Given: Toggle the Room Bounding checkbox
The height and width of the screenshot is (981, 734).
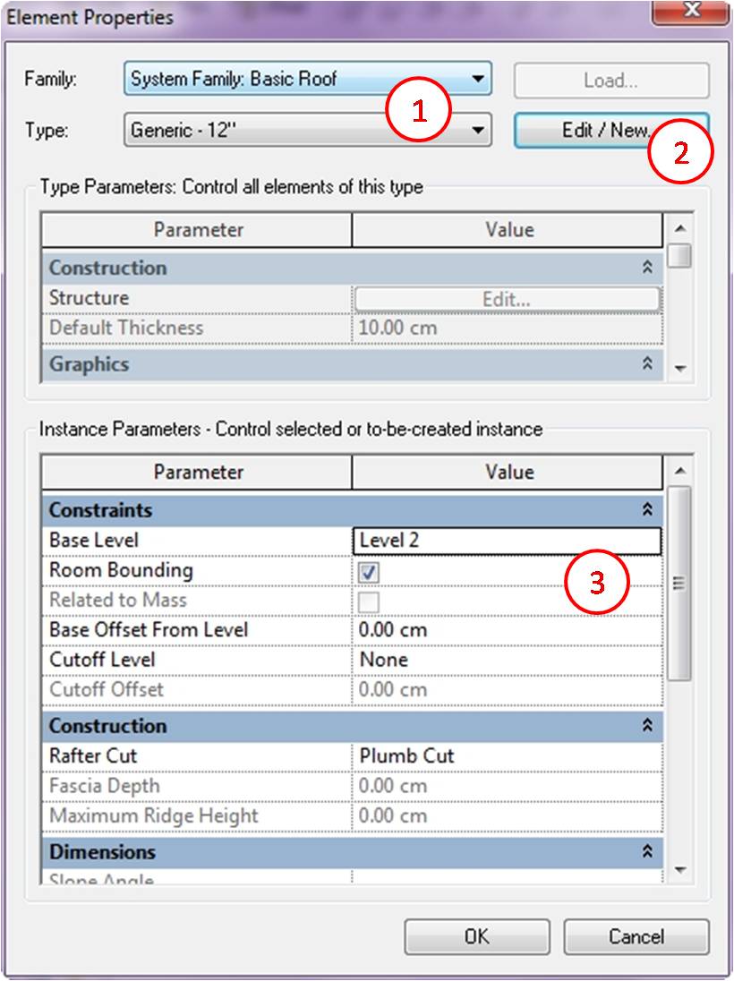Looking at the screenshot, I should pos(369,571).
